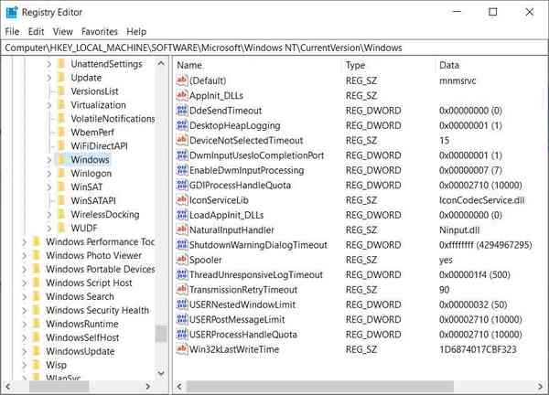Click the values pane horizontal scrollbar thumb
Screen dimensions: 549x395
click(x=320, y=386)
